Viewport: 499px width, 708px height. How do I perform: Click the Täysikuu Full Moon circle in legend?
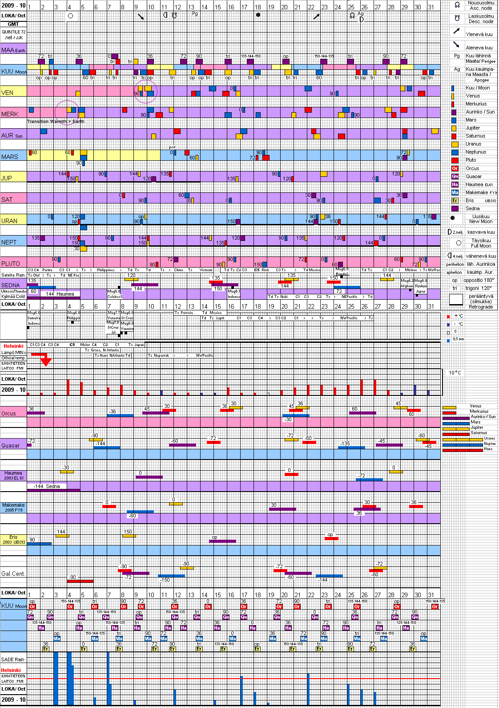click(x=459, y=243)
